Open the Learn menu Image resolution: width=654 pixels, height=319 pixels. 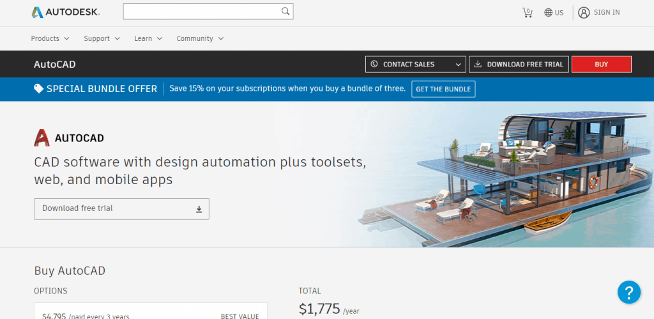click(x=148, y=38)
